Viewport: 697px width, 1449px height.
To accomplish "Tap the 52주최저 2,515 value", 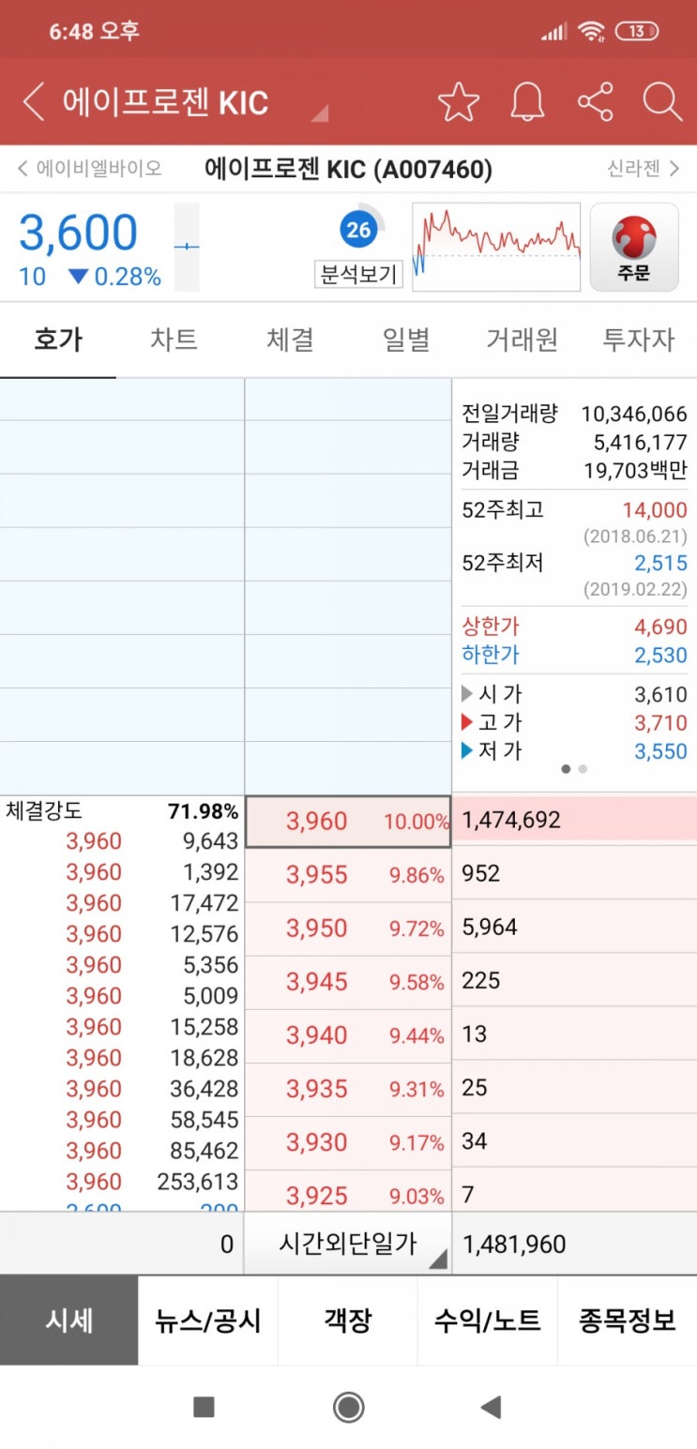I will 660,564.
